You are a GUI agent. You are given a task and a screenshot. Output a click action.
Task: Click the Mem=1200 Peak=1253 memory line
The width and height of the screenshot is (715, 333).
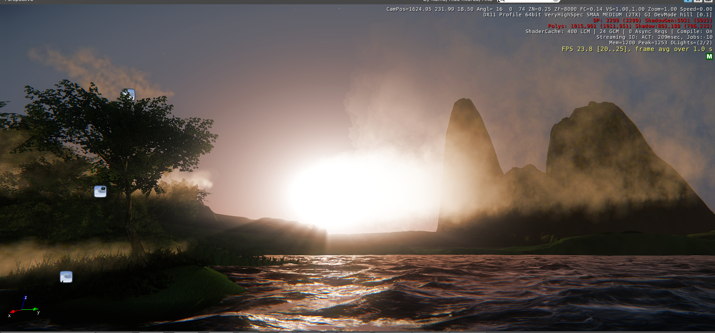point(661,43)
